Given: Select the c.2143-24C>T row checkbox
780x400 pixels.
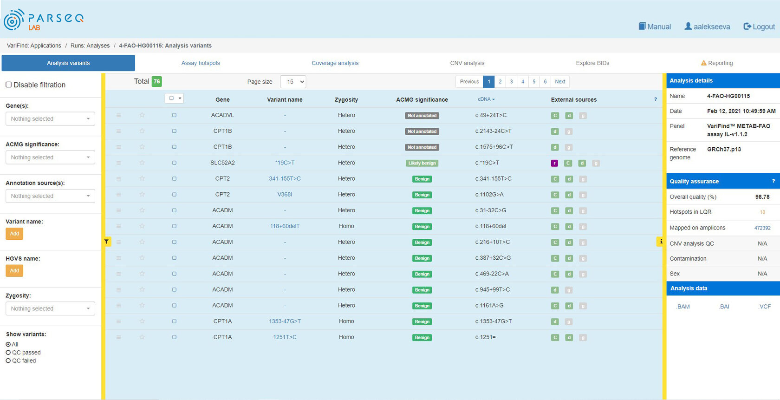Looking at the screenshot, I should click(174, 131).
